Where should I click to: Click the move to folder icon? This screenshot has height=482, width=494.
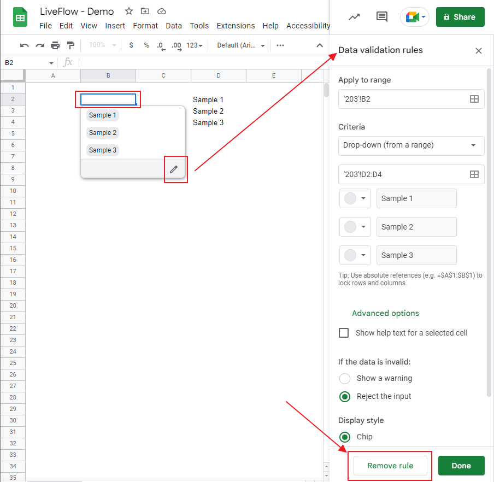coord(145,11)
